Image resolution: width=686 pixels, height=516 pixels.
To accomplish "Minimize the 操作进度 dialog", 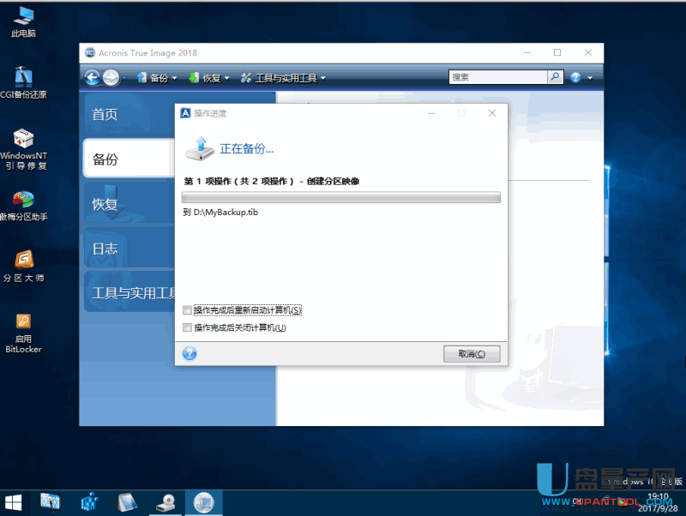I will pos(431,113).
